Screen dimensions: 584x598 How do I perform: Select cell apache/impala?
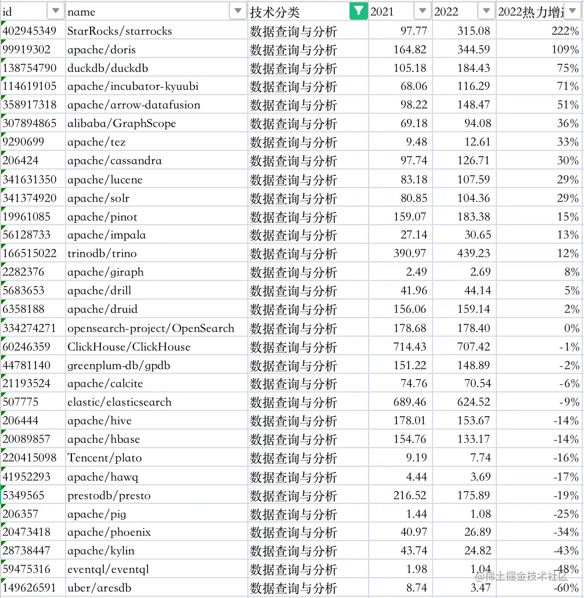click(x=156, y=235)
